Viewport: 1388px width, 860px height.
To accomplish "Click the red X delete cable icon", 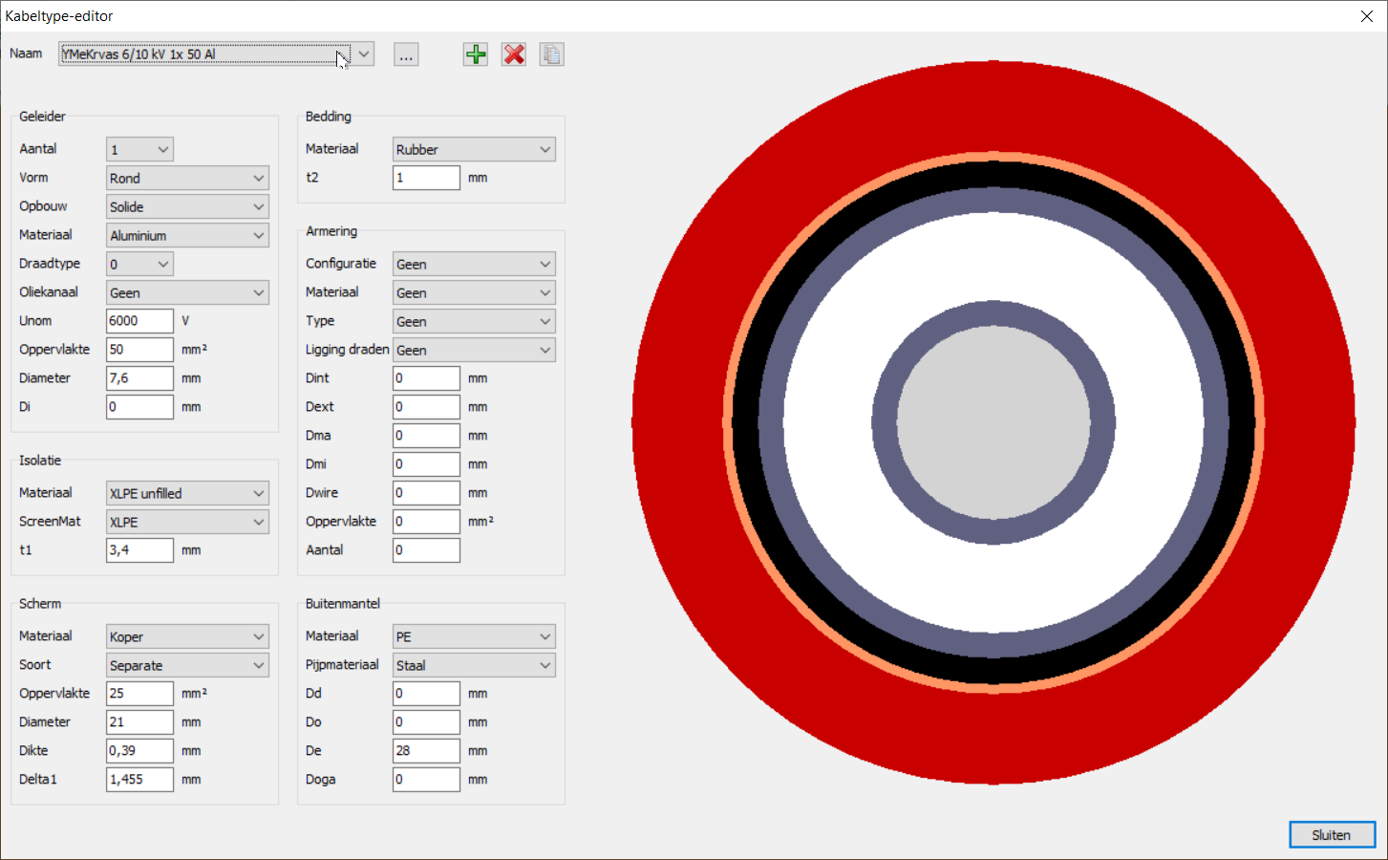I will 514,54.
